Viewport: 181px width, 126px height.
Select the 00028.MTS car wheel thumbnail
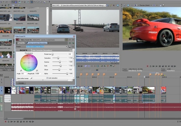[x=6, y=17]
